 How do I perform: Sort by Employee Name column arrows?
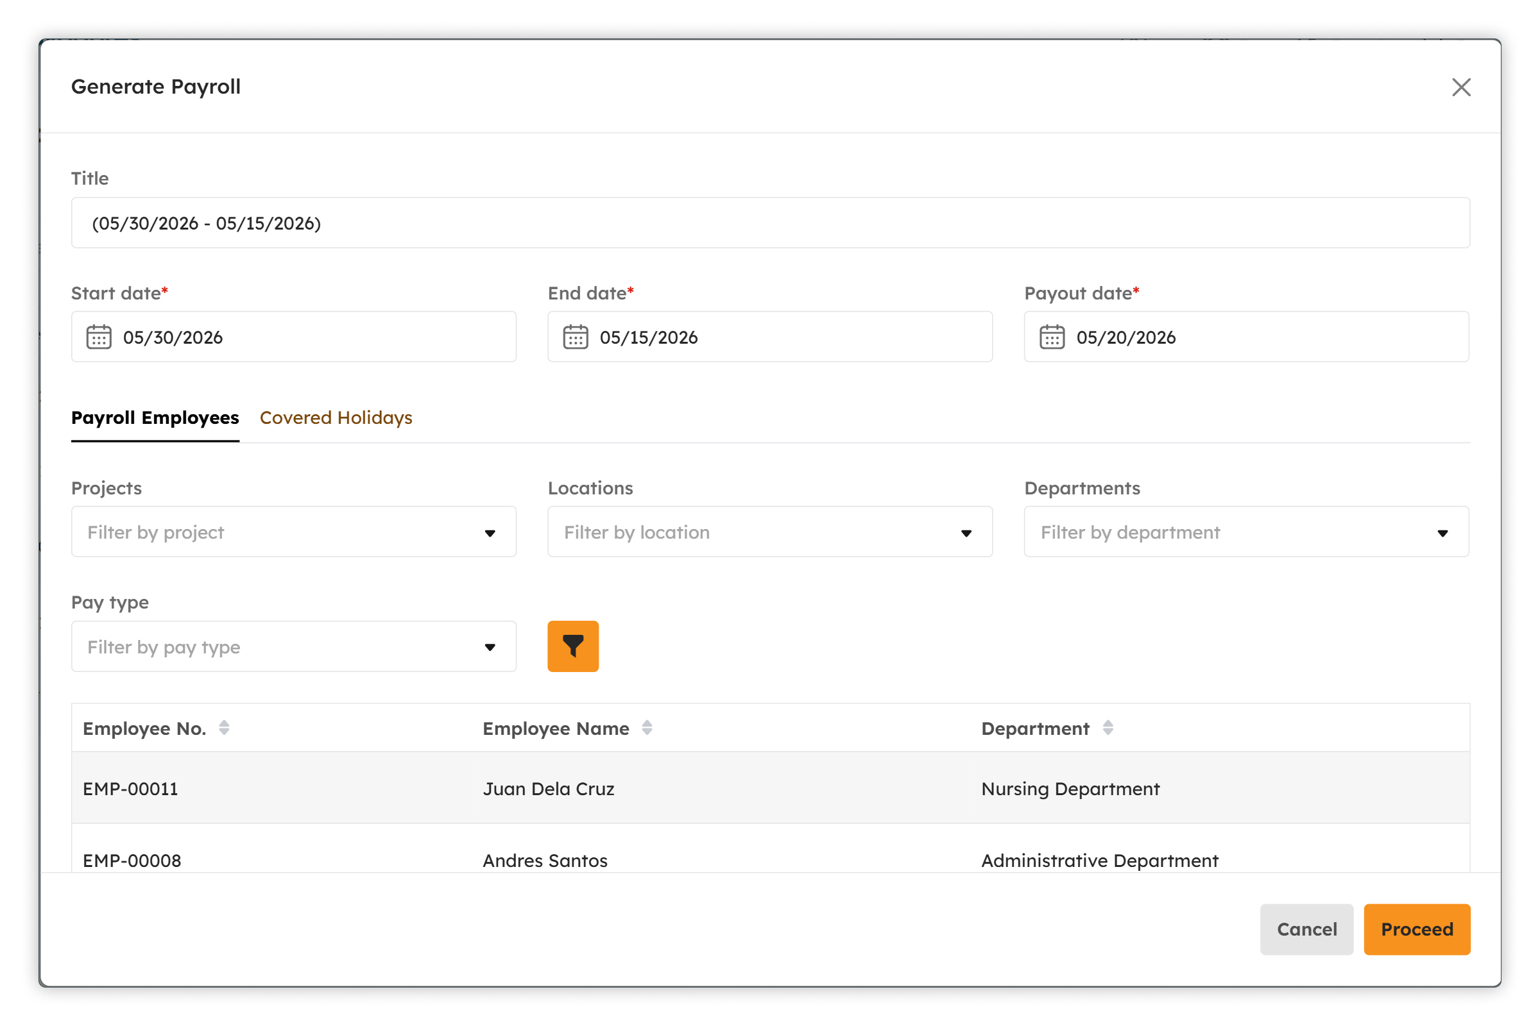coord(647,728)
